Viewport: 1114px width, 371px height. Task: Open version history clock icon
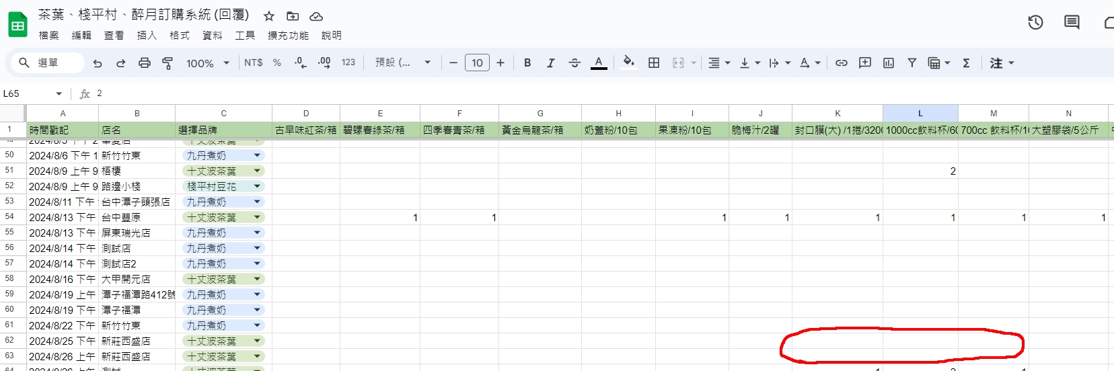[1035, 22]
